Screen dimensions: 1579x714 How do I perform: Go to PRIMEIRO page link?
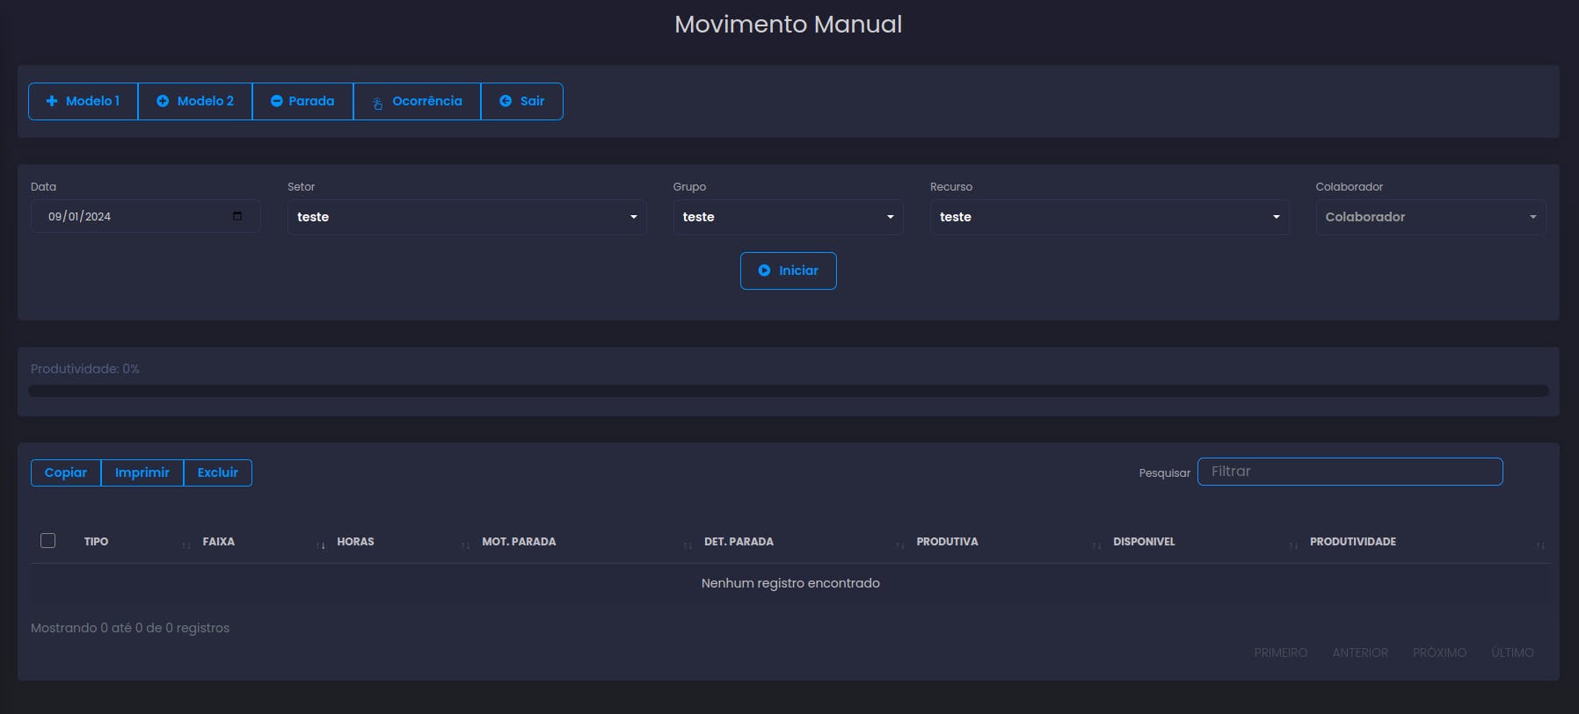[x=1281, y=653]
